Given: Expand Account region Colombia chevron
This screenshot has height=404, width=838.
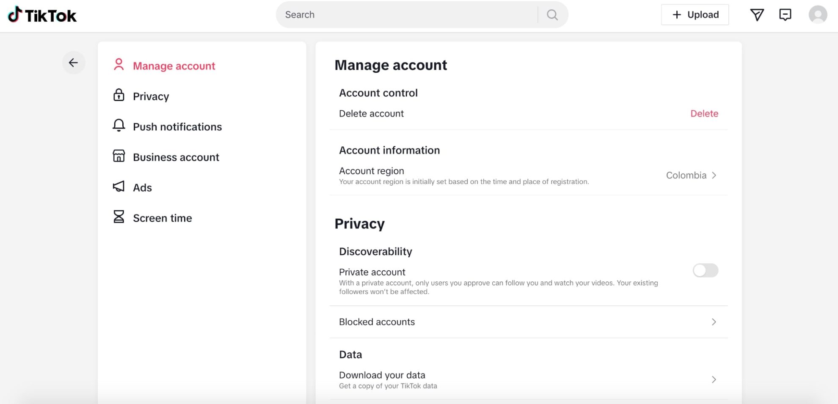Looking at the screenshot, I should point(714,175).
